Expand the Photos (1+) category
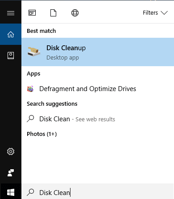The image size is (174, 199). click(42, 134)
